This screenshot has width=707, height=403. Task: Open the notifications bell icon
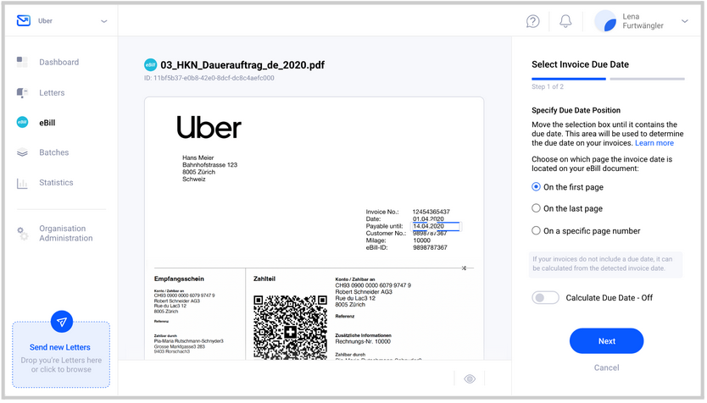coord(565,20)
